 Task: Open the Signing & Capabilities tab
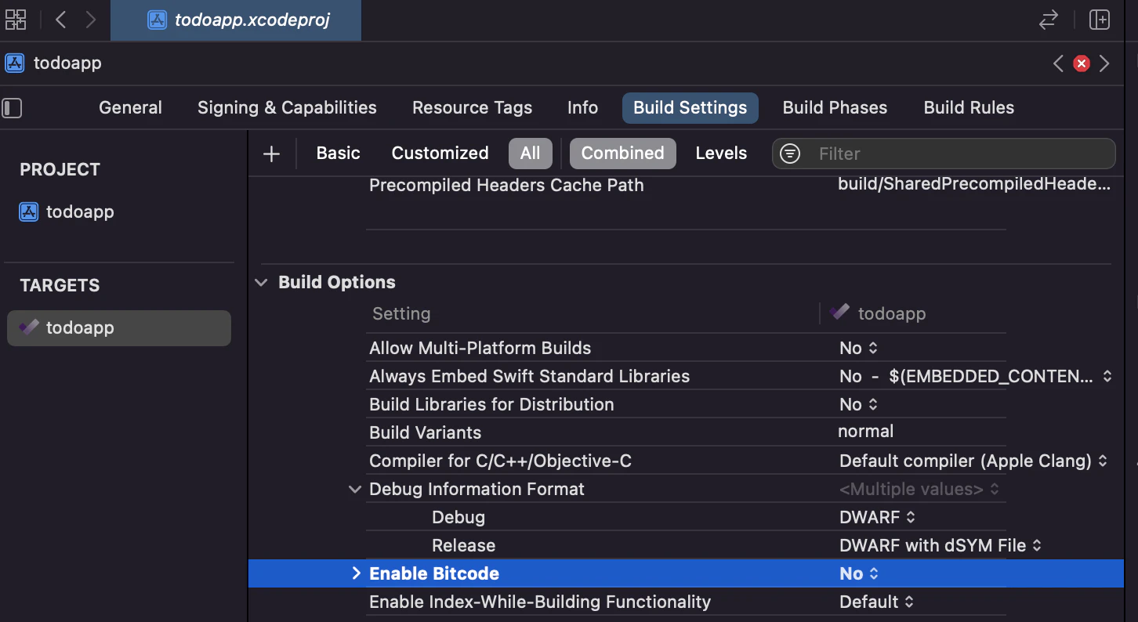[x=287, y=108]
